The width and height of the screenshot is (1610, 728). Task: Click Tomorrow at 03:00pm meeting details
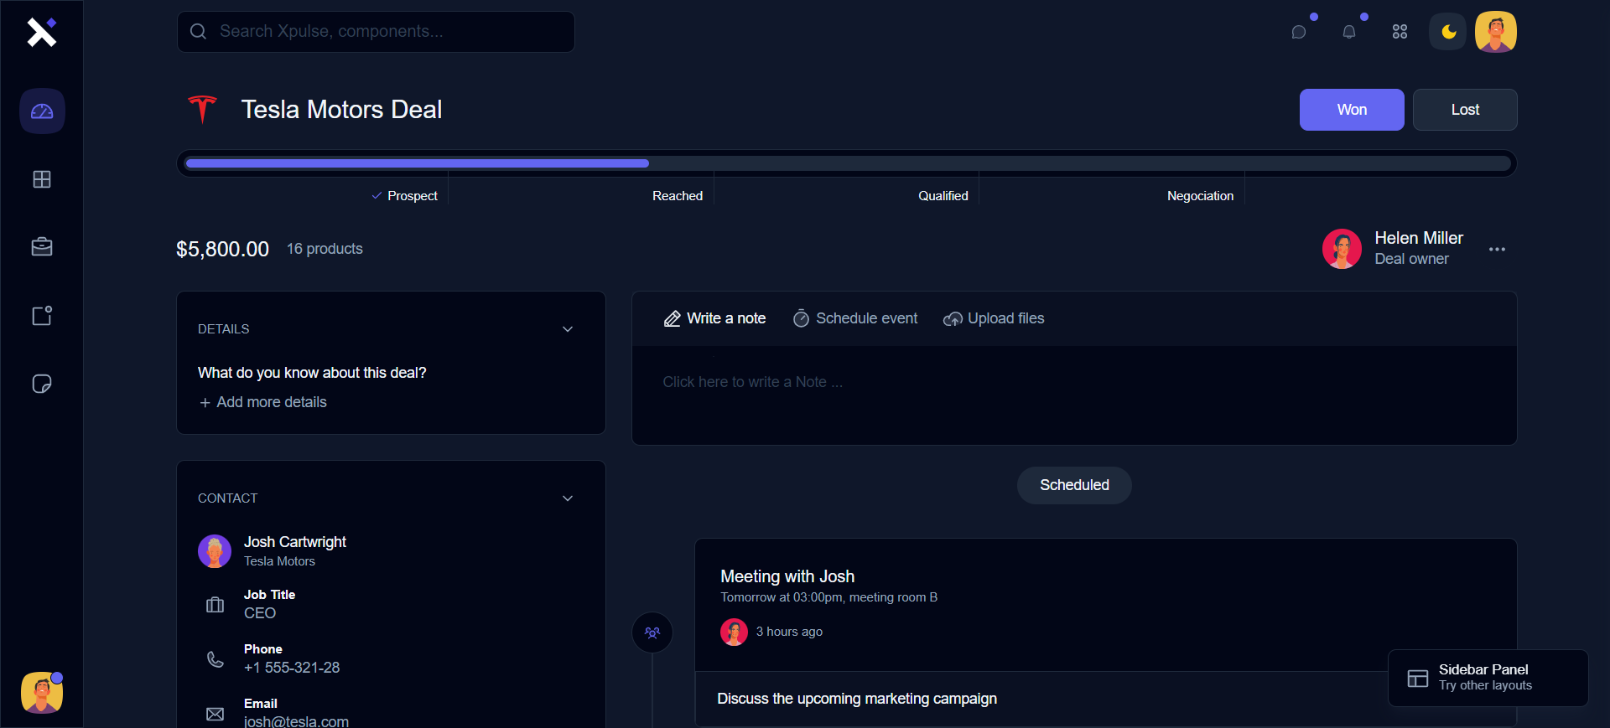pyautogui.click(x=829, y=597)
